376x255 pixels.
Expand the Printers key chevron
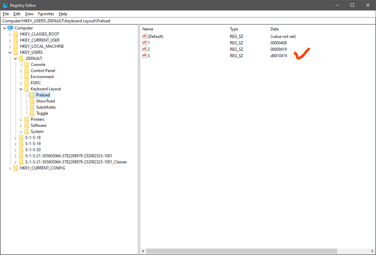[x=21, y=120]
